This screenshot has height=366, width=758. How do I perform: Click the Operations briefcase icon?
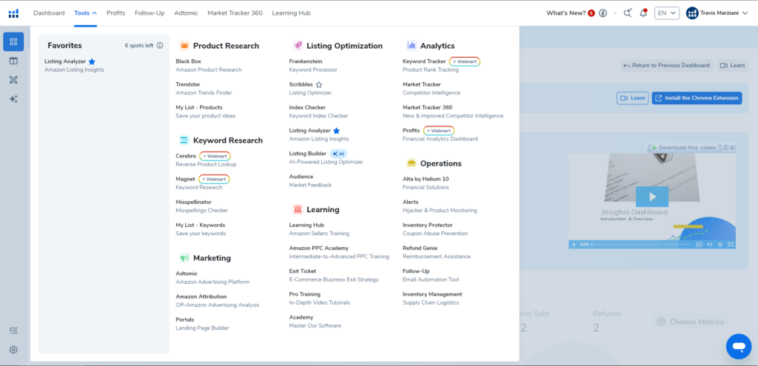[x=412, y=163]
